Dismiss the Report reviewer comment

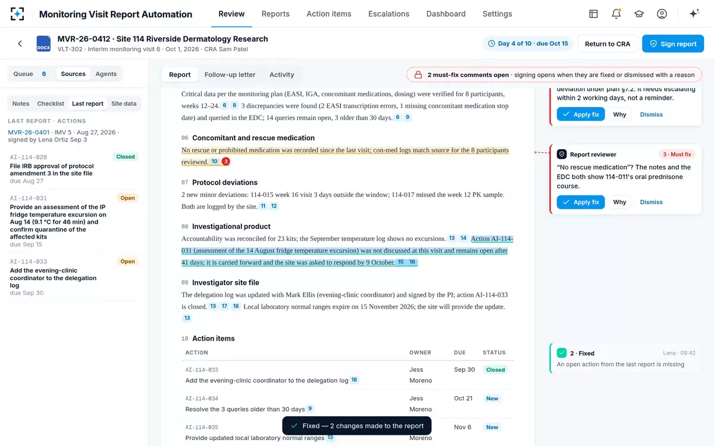coord(652,202)
